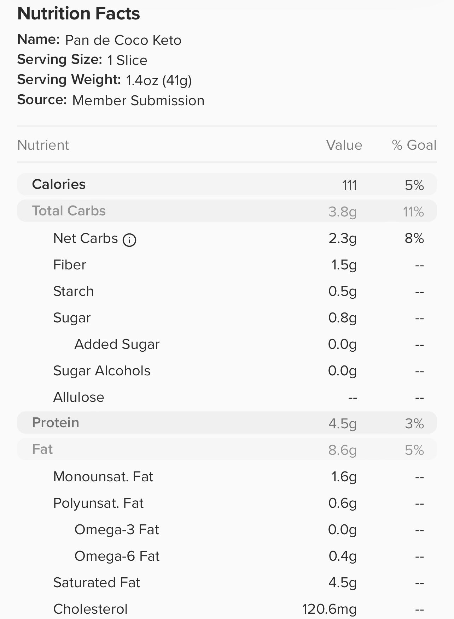This screenshot has height=619, width=454.
Task: Select the Omega-6 Fat row
Action: (x=227, y=556)
